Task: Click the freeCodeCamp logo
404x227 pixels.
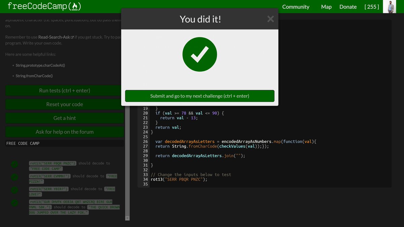Action: [44, 6]
